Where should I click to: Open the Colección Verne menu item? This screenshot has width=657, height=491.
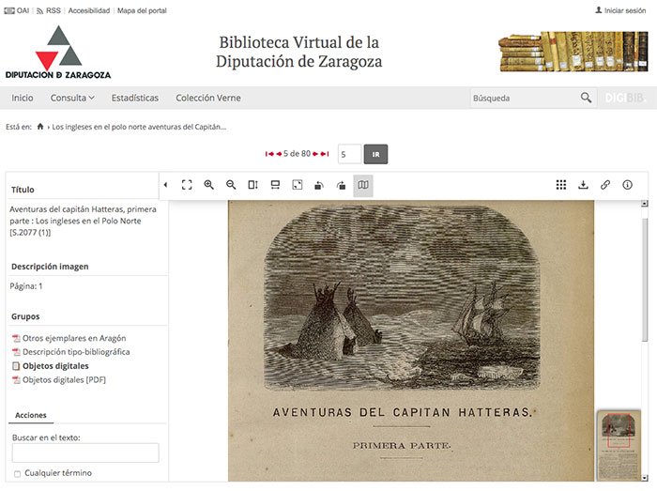208,98
